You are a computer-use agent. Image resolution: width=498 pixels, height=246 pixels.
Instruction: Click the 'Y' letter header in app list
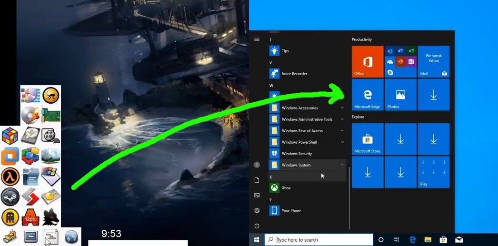coord(271,200)
